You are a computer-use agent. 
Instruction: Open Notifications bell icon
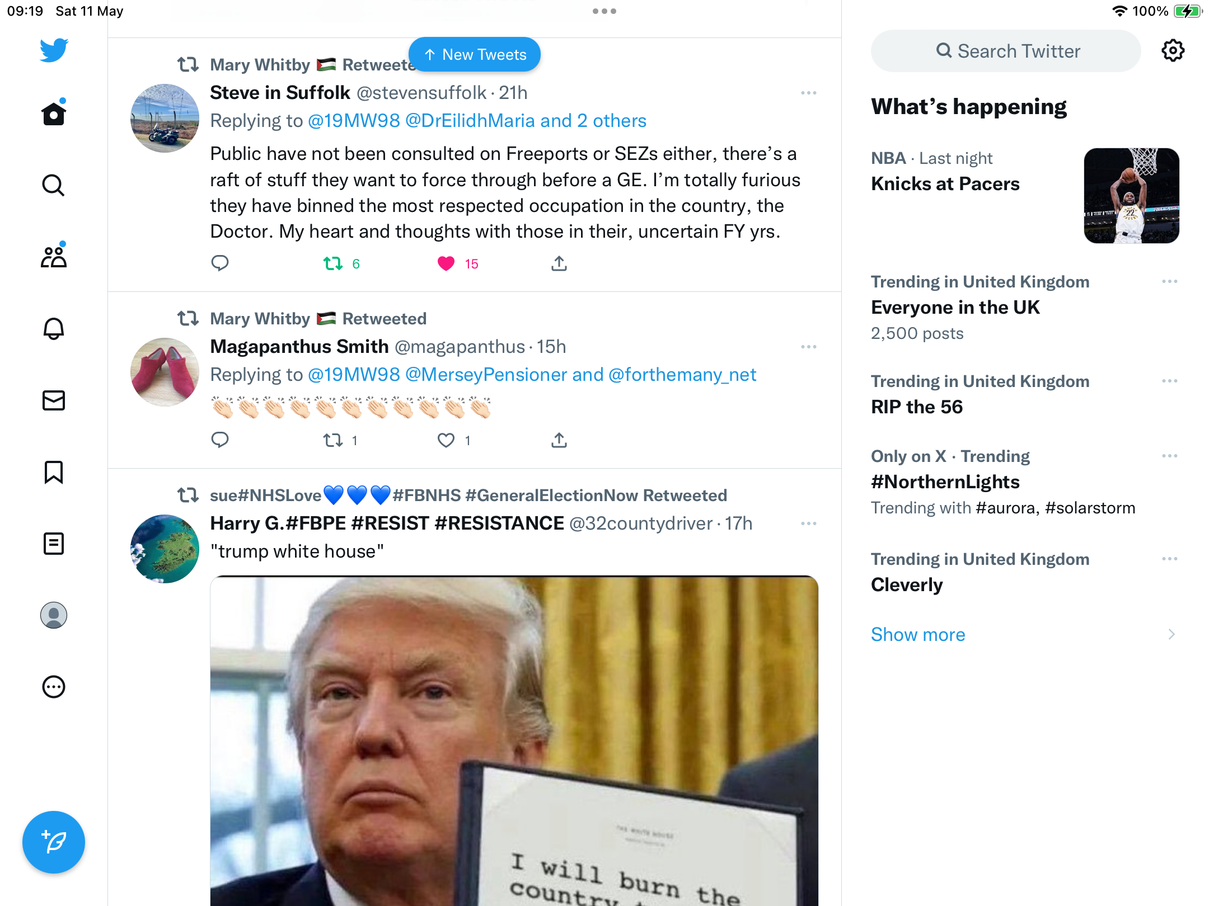(x=54, y=328)
